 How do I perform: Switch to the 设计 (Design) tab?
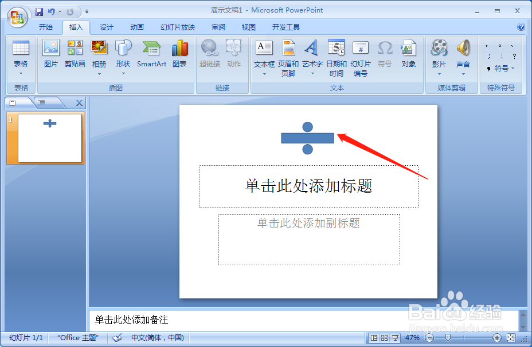point(107,27)
